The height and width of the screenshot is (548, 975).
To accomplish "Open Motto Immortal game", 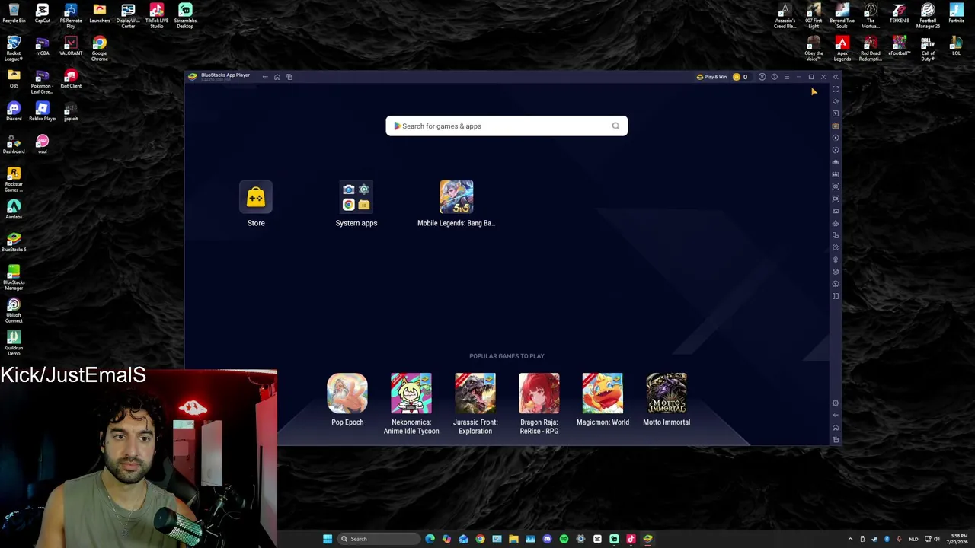I will coord(667,393).
